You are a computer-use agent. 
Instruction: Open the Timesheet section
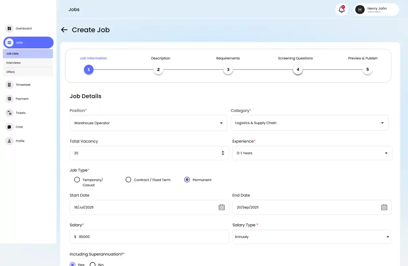tap(23, 84)
